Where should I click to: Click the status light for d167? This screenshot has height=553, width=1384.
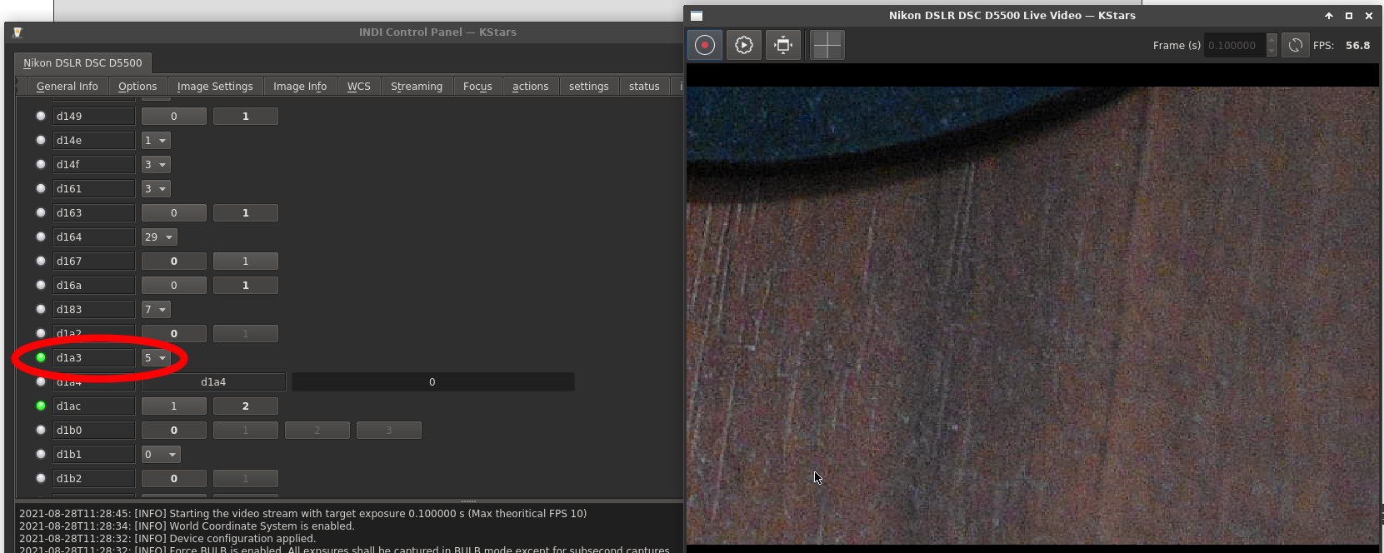coord(40,261)
